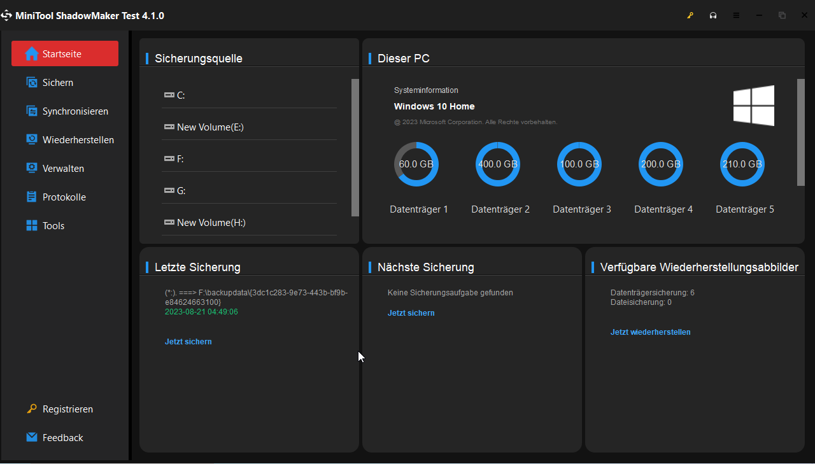
Task: Click the Synchronisieren sync icon
Action: (32, 111)
